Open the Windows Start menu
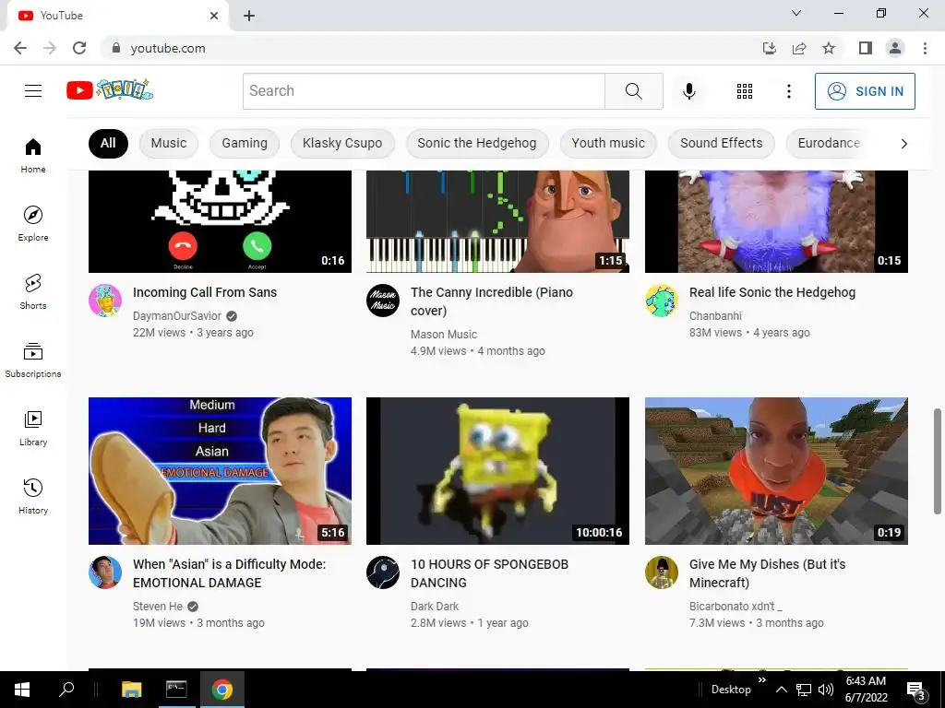The image size is (945, 708). (22, 690)
